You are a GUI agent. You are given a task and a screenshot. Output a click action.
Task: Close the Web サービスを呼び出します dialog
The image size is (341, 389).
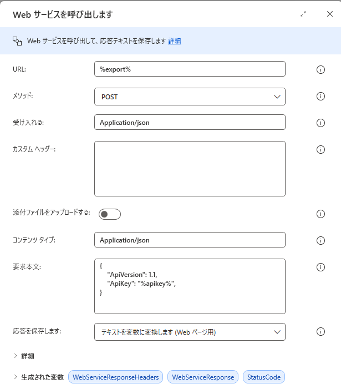click(329, 14)
